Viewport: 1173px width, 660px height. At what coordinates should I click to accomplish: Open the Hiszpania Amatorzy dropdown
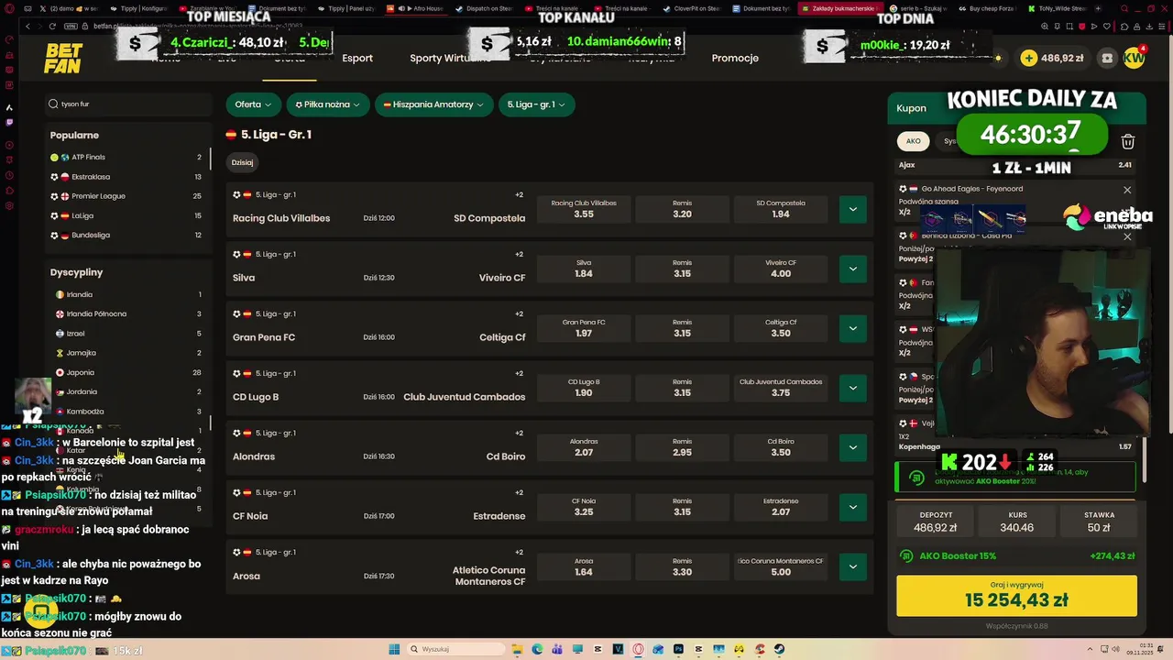click(434, 104)
